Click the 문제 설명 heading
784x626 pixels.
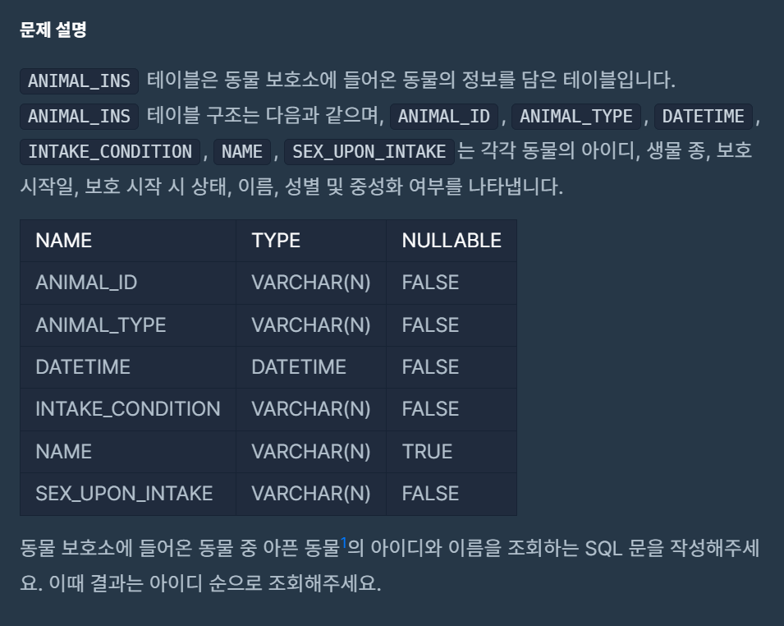[53, 30]
